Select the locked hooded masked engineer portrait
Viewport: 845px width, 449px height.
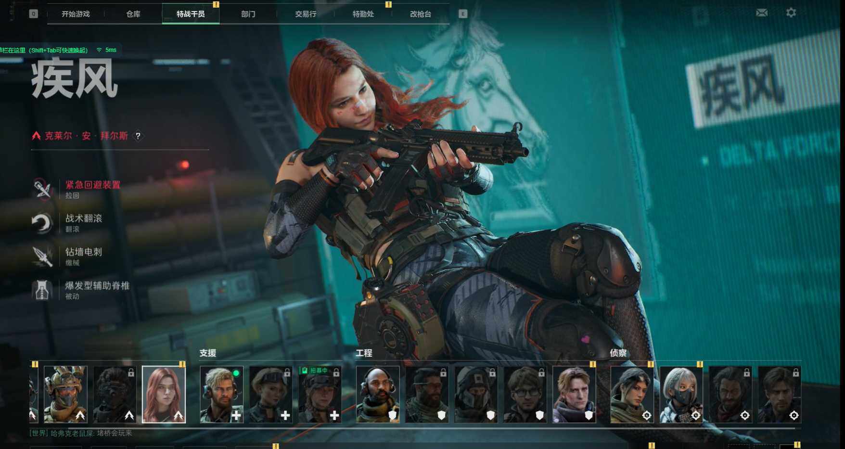tap(476, 394)
